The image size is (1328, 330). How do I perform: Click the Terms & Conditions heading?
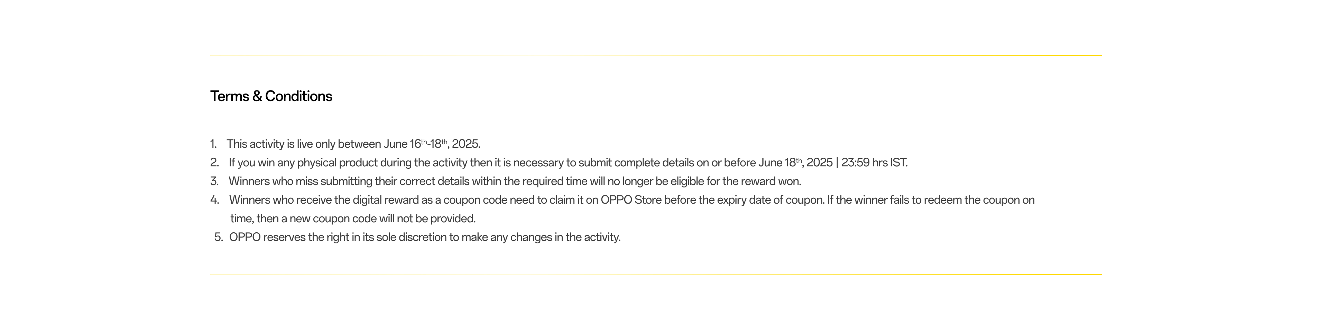click(x=271, y=96)
